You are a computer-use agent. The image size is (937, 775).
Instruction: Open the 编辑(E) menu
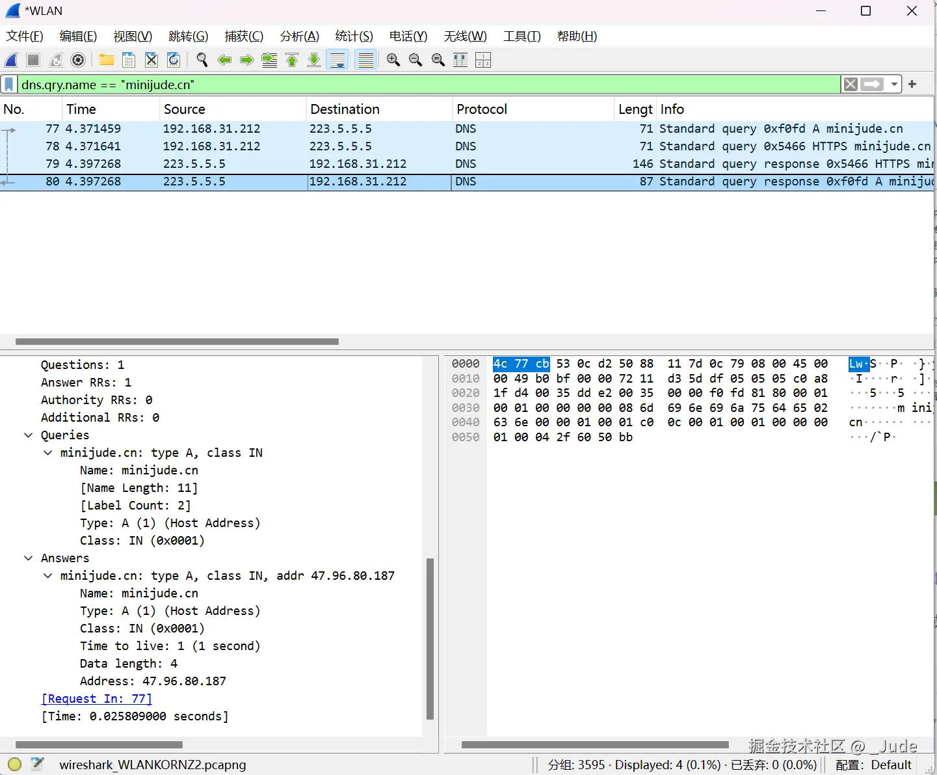point(78,36)
